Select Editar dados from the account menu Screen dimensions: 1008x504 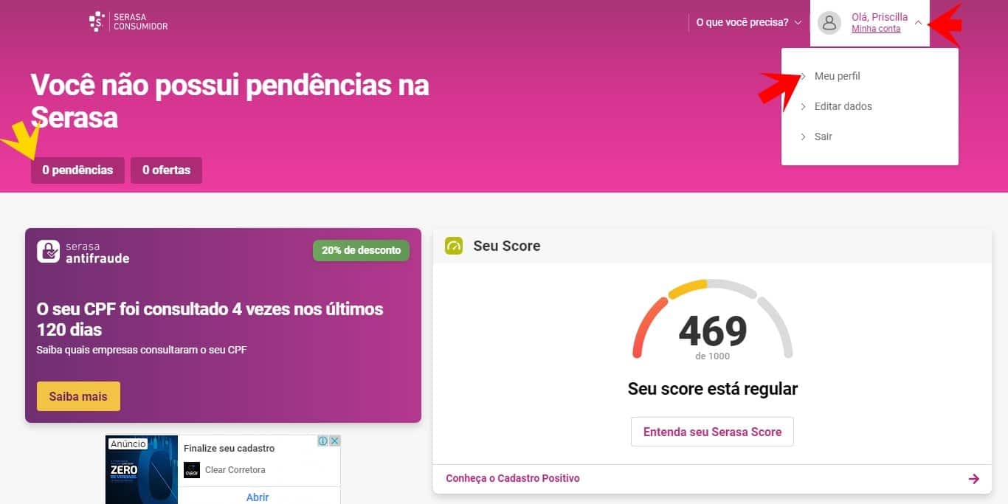click(x=843, y=106)
